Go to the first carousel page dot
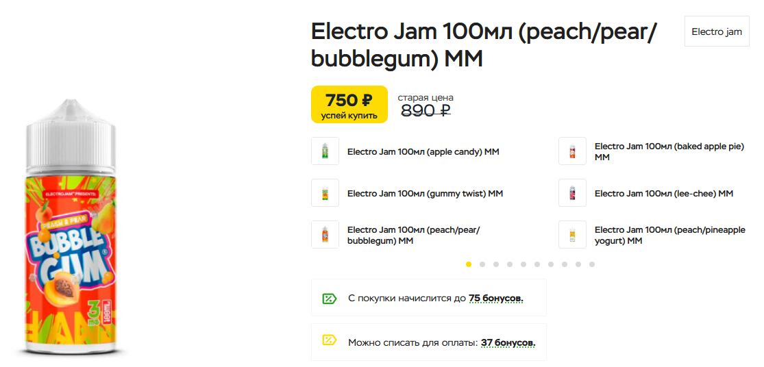The image size is (764, 367). pos(469,264)
